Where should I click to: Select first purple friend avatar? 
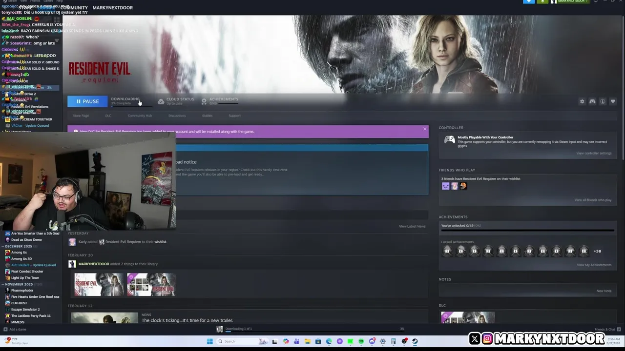point(445,186)
